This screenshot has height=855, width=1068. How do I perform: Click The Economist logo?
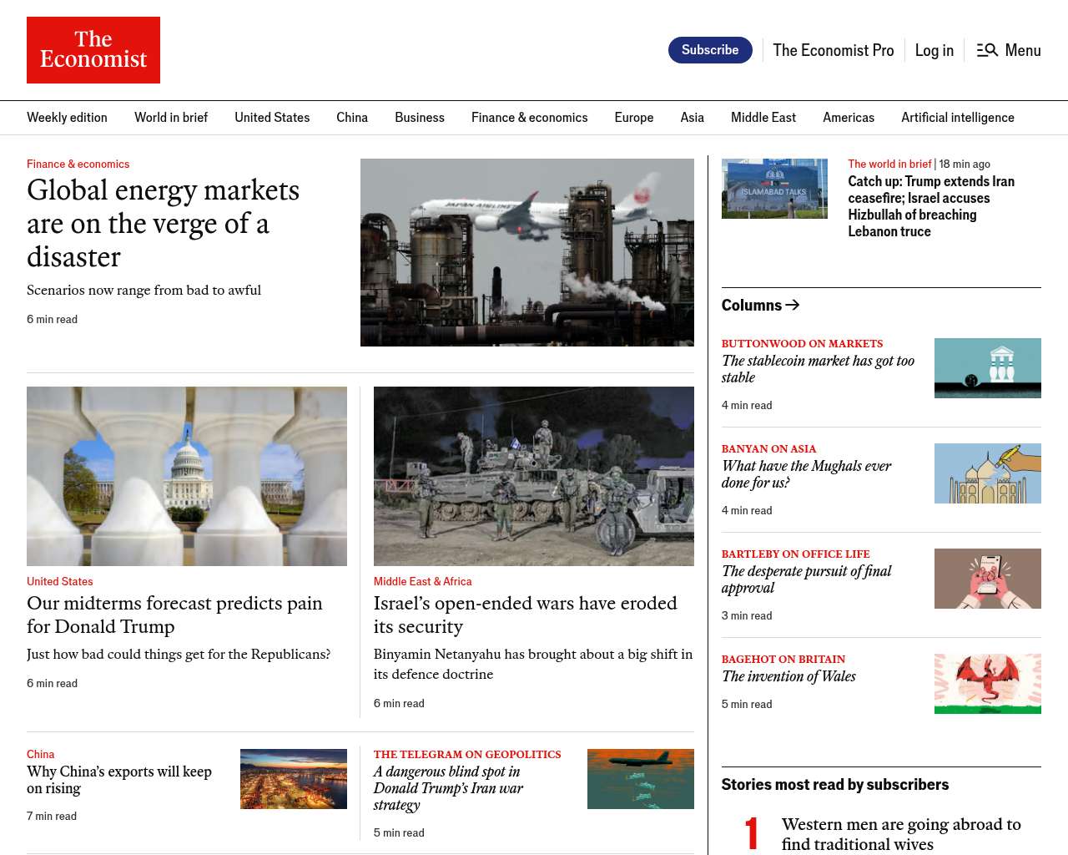click(93, 50)
